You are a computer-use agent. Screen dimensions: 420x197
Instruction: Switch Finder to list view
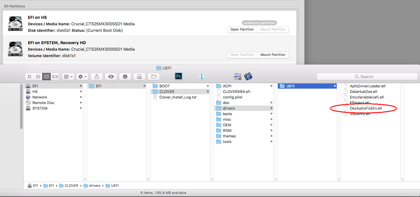38,77
